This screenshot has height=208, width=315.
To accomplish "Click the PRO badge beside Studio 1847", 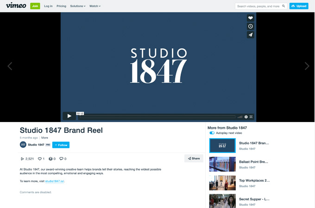I will [x=48, y=145].
